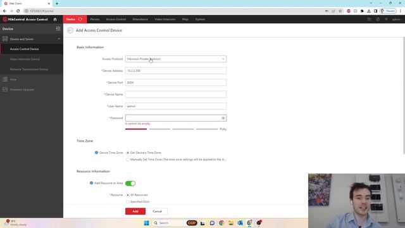
Task: Click the red Add button
Action: click(x=135, y=211)
